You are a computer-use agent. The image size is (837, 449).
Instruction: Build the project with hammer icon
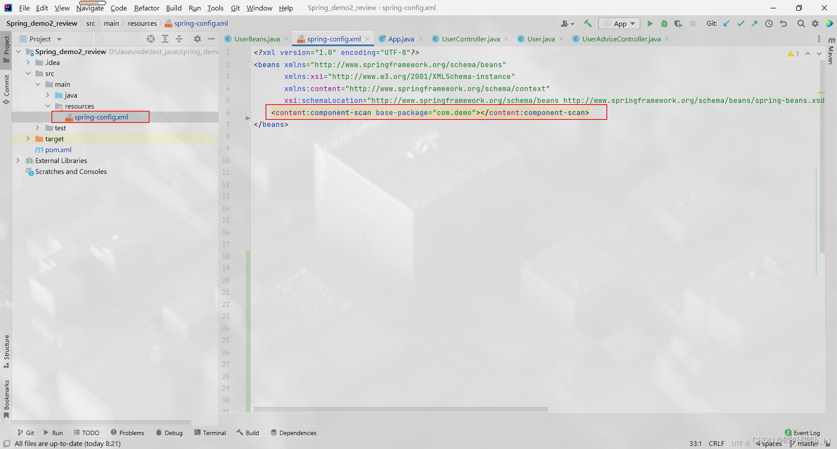[588, 24]
